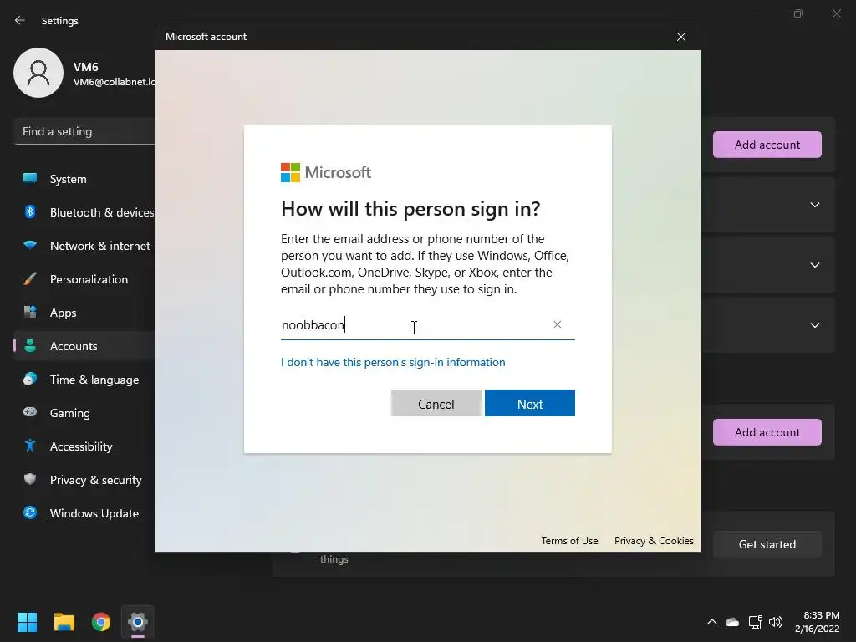Open Terms of Use link
Image resolution: width=856 pixels, height=642 pixels.
[x=569, y=541]
